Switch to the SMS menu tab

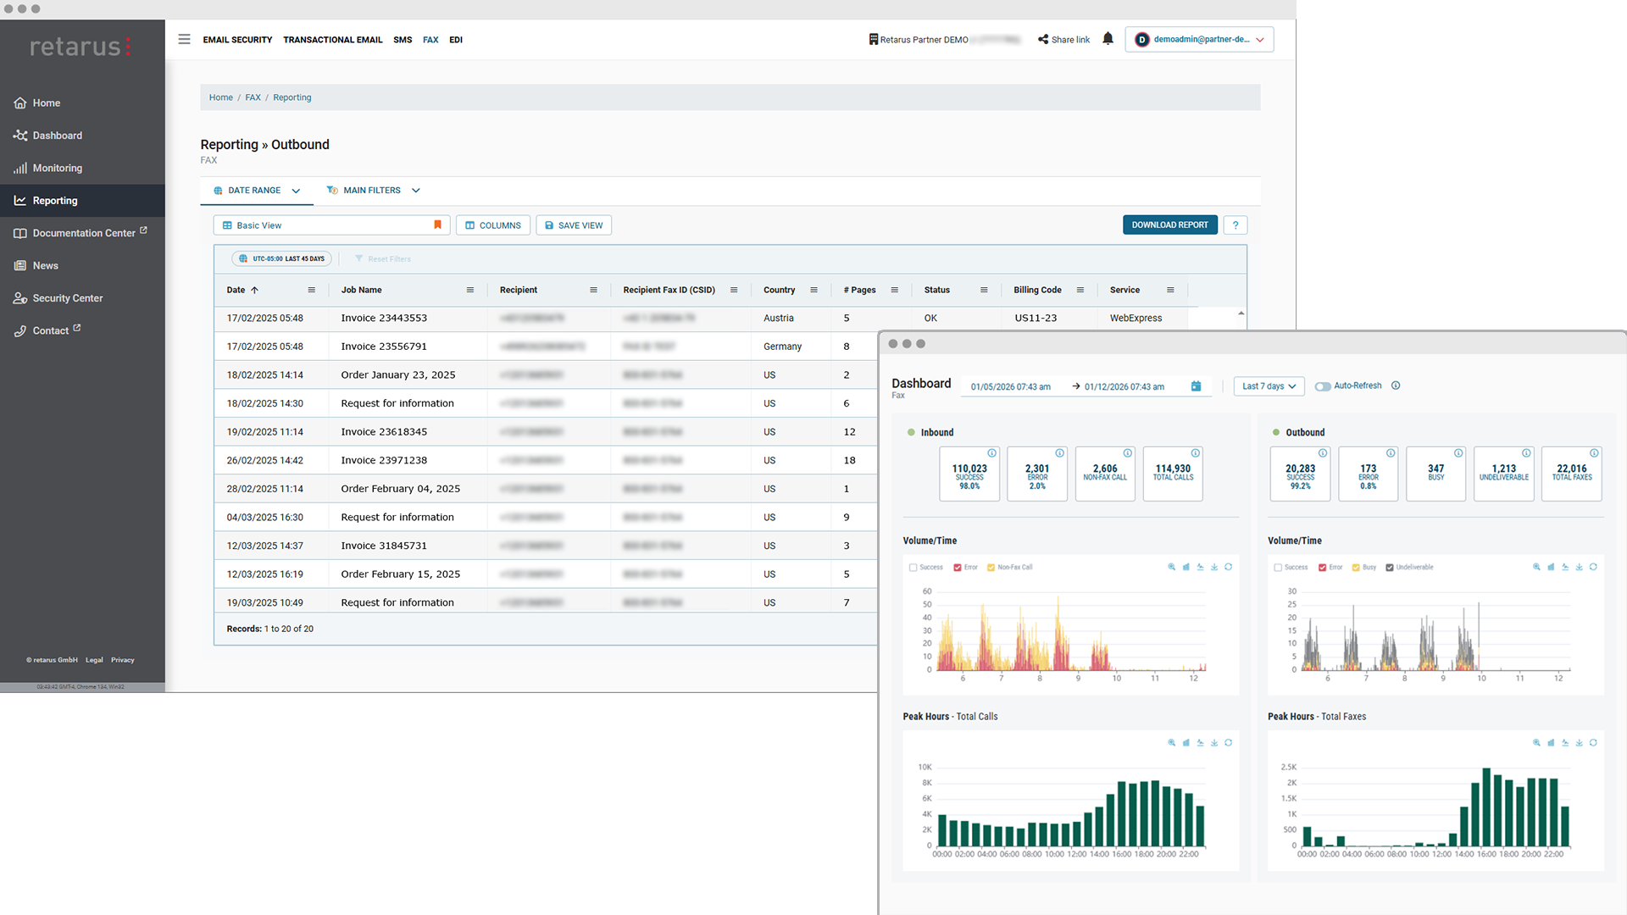click(x=403, y=40)
